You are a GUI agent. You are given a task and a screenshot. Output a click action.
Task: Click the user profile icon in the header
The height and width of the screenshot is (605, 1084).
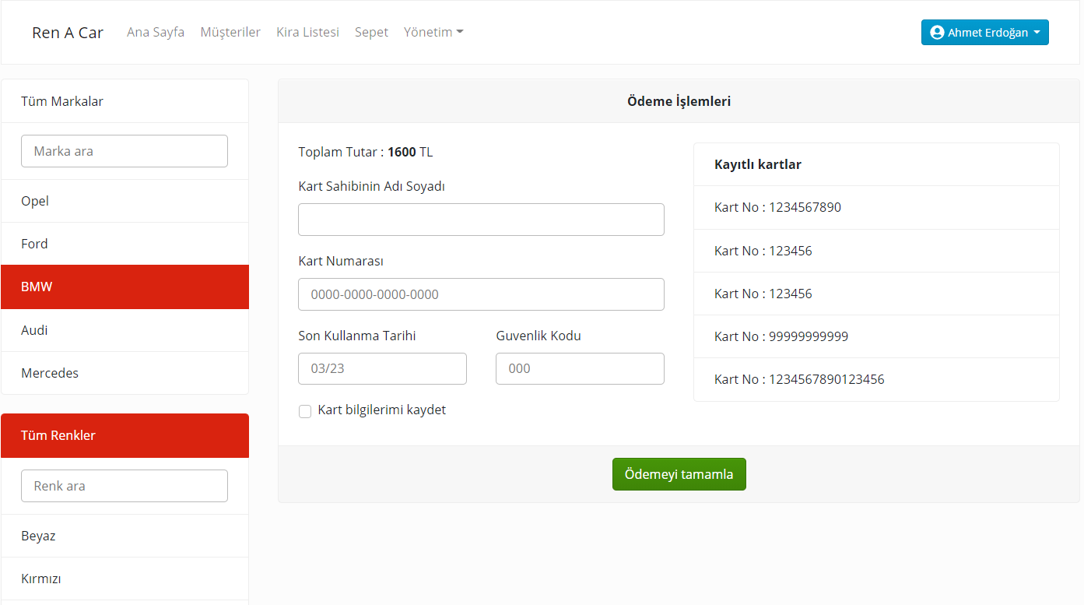pos(936,32)
